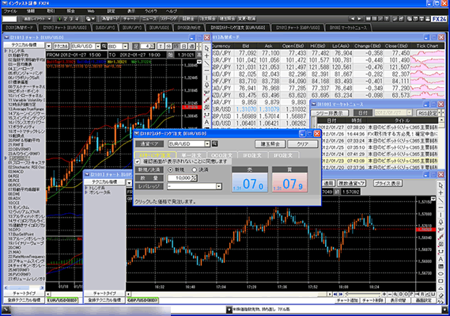Select trend line tool in EUR/USD chart
This screenshot has width=450, height=316.
coord(206,63)
